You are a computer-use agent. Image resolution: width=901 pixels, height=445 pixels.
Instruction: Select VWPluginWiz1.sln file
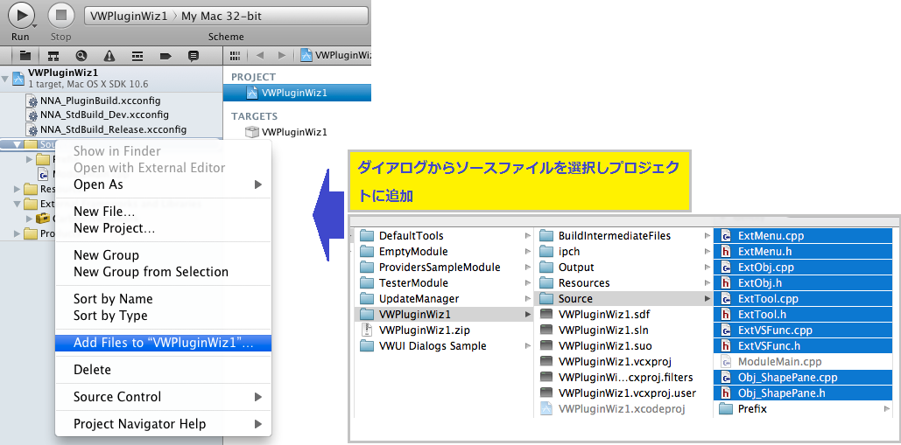pos(624,330)
